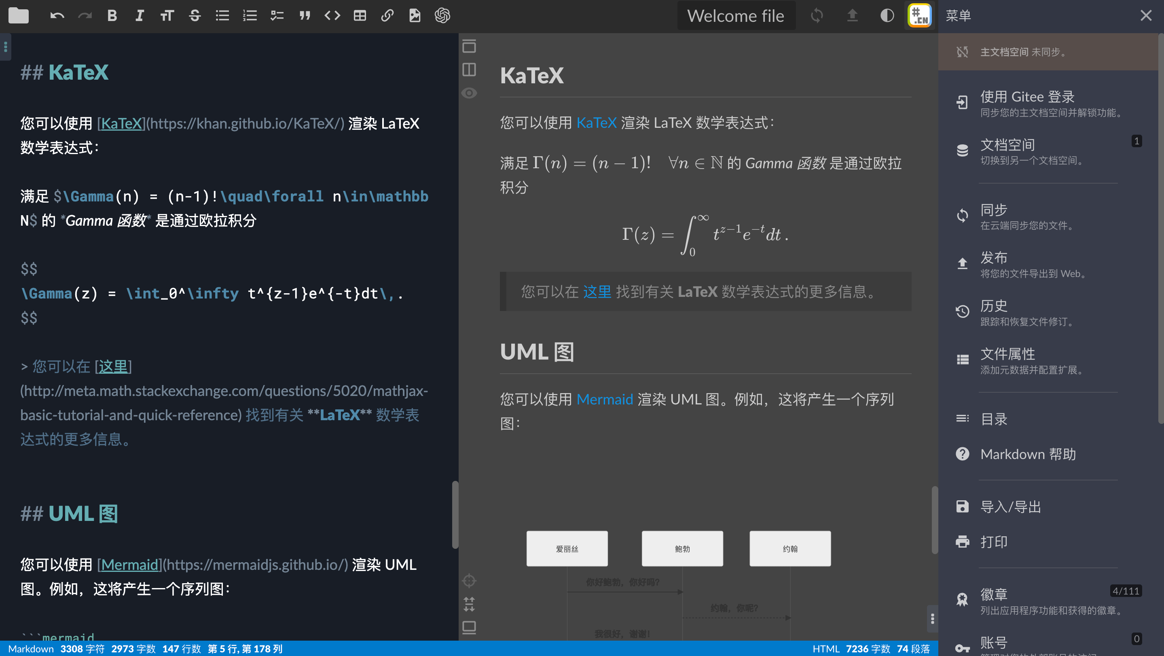Click the preview pane scrollbar thumb

[x=934, y=520]
